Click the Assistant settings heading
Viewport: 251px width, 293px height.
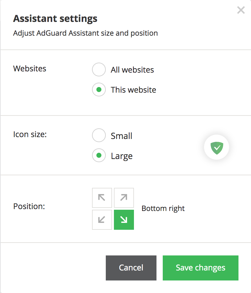[x=55, y=19]
